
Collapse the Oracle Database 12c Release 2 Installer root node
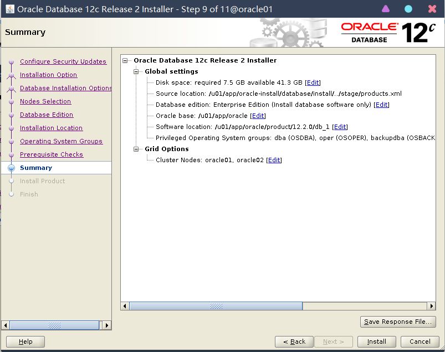click(125, 60)
